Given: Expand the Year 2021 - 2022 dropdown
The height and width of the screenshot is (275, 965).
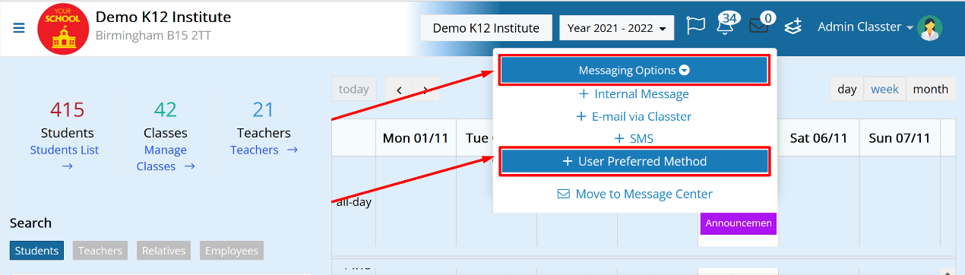Looking at the screenshot, I should click(x=616, y=28).
